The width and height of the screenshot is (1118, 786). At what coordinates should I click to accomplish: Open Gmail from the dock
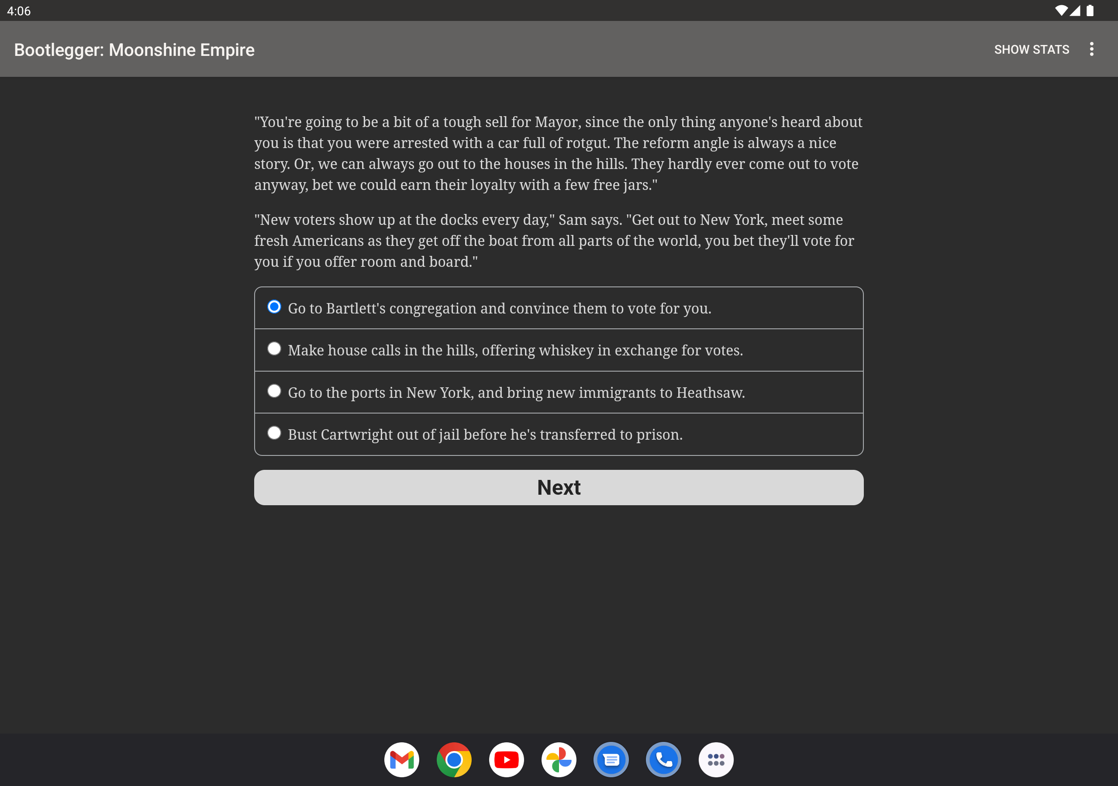coord(402,759)
